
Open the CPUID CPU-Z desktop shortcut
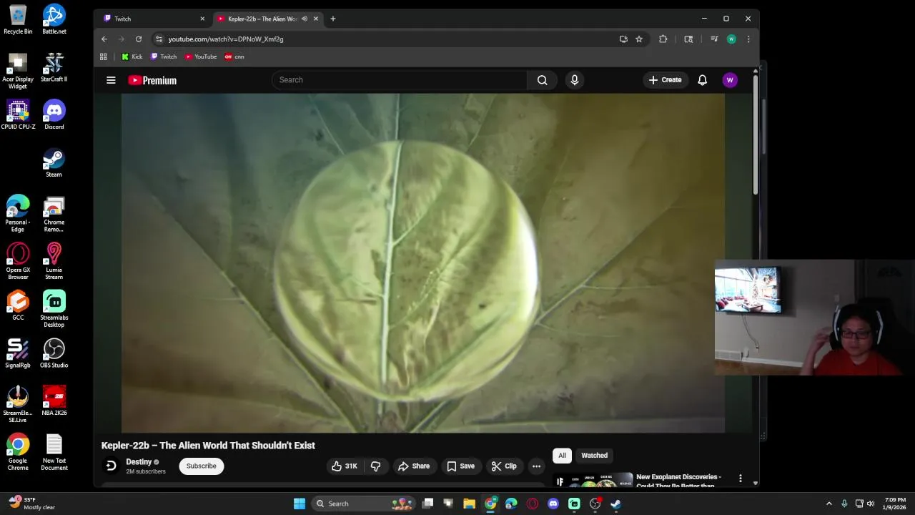[x=18, y=114]
